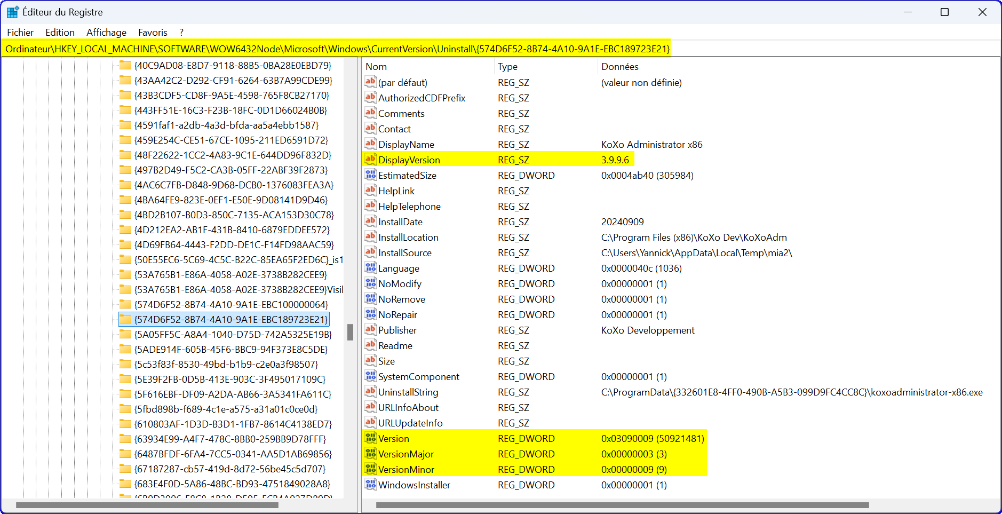Screen dimensions: 1002x514
Task: Maximize the Registry Editor window
Action: (944, 12)
